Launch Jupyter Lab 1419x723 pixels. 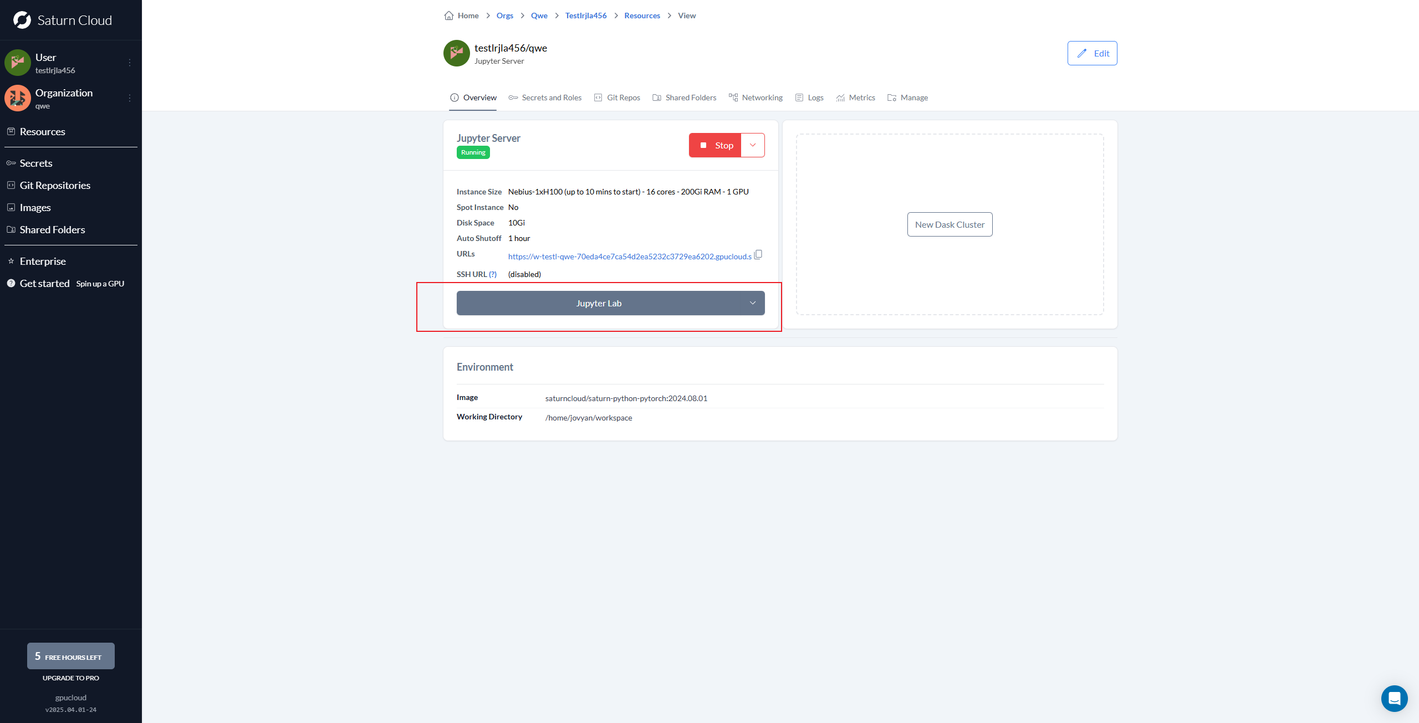pyautogui.click(x=599, y=303)
